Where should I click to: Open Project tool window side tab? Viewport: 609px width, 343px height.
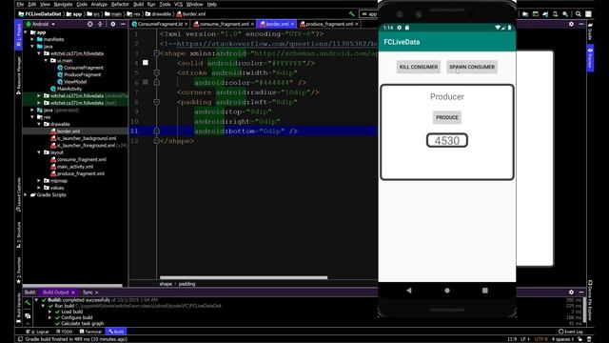[x=18, y=34]
